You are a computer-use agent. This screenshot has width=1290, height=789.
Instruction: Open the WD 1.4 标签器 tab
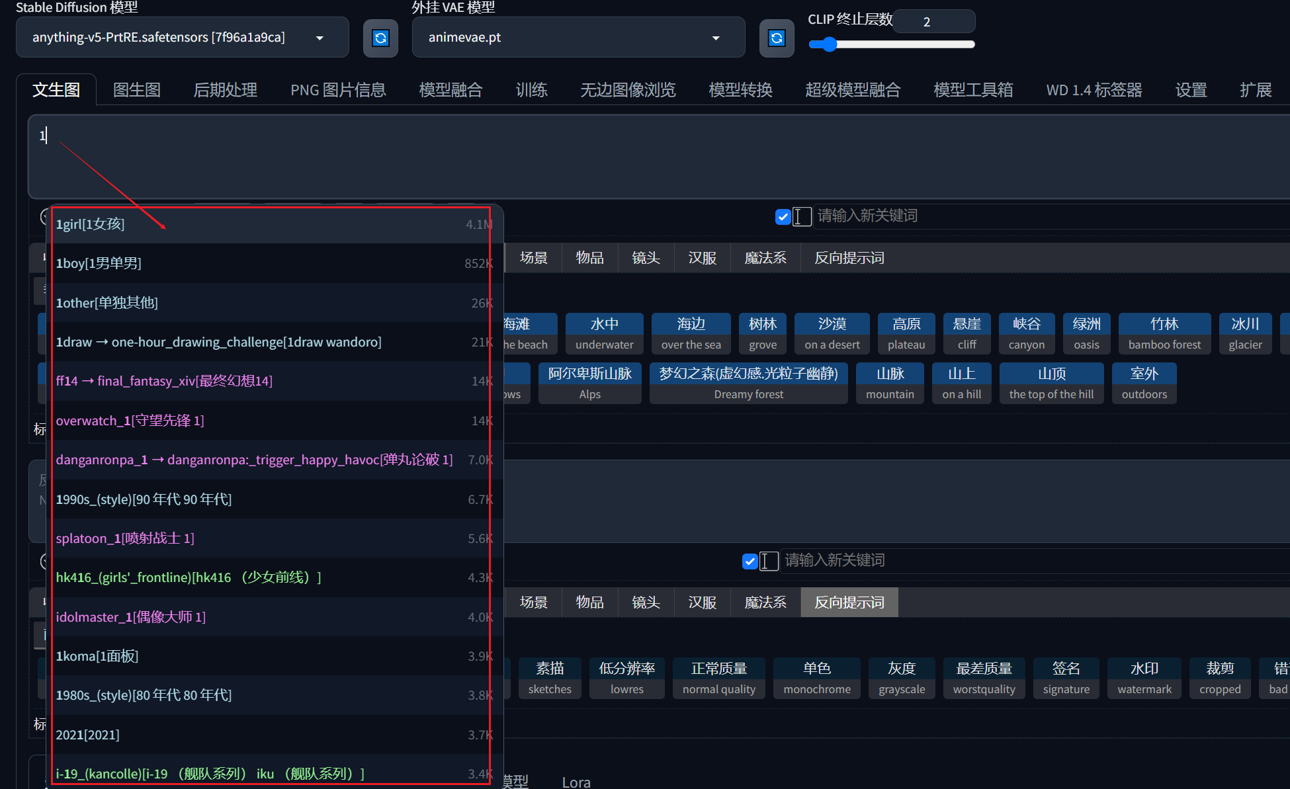click(x=1094, y=90)
